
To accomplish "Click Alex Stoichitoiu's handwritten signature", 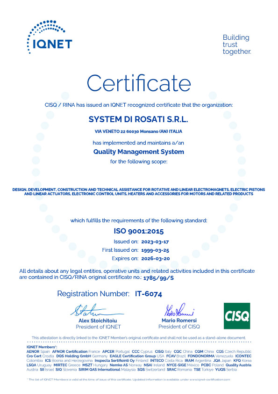I will point(97,311).
